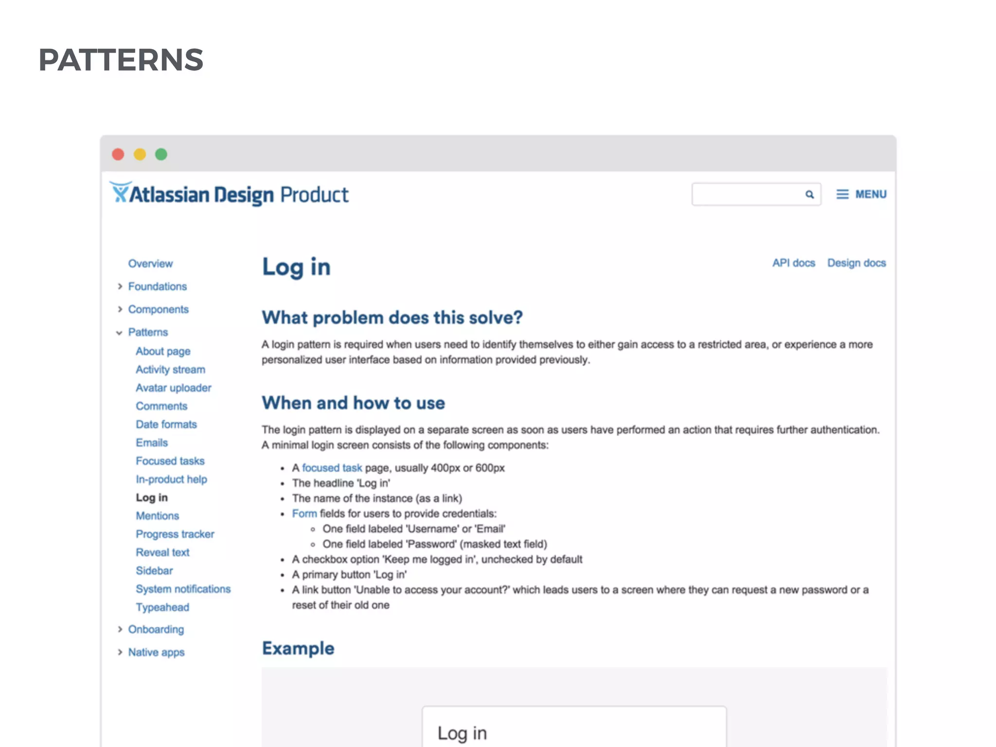Open the API docs link

tap(793, 263)
